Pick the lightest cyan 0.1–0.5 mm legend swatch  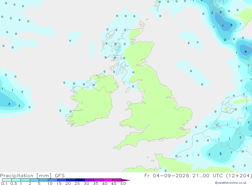(x=7, y=180)
